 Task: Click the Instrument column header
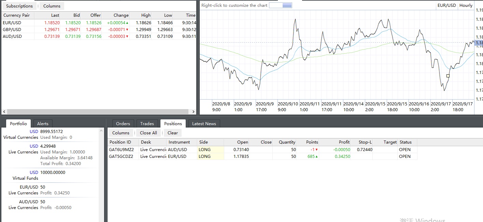[182, 142]
